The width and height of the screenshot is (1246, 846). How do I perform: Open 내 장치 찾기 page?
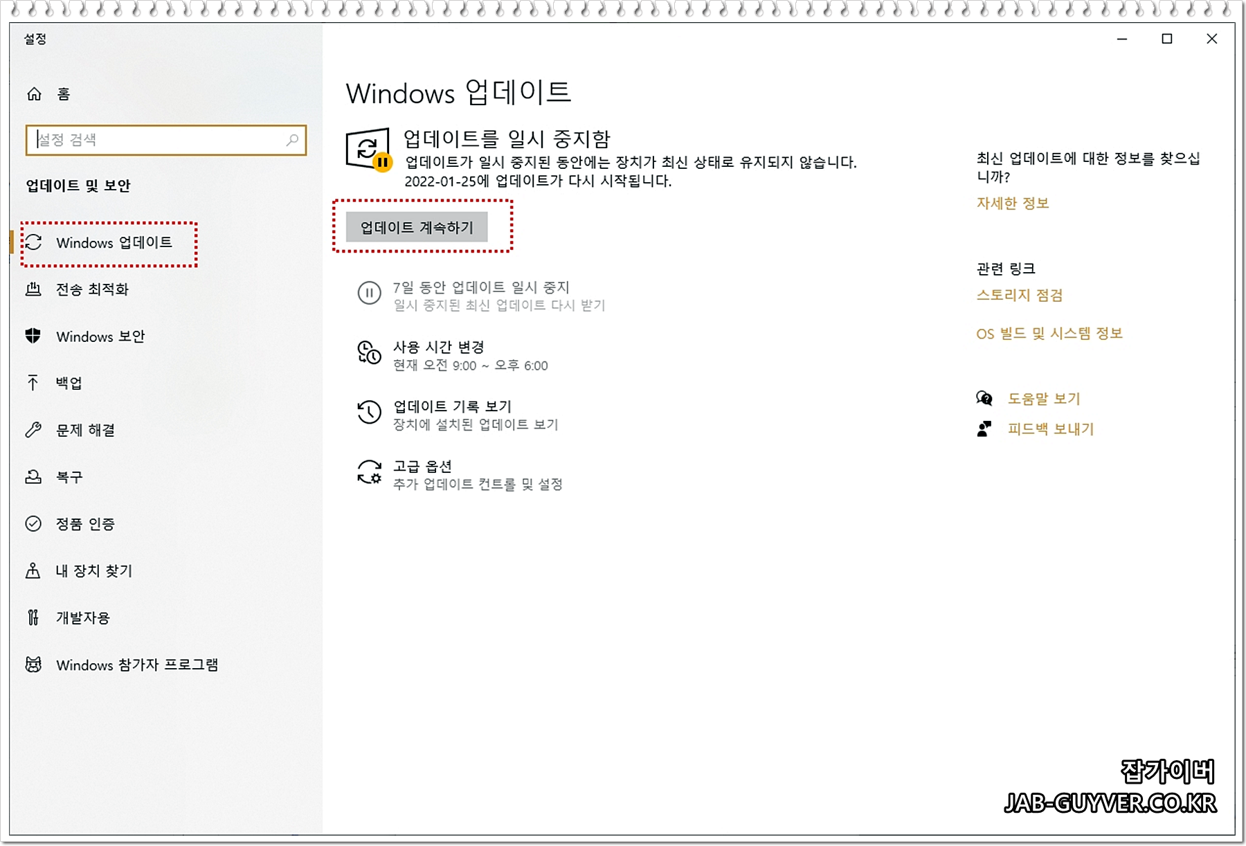pyautogui.click(x=94, y=570)
